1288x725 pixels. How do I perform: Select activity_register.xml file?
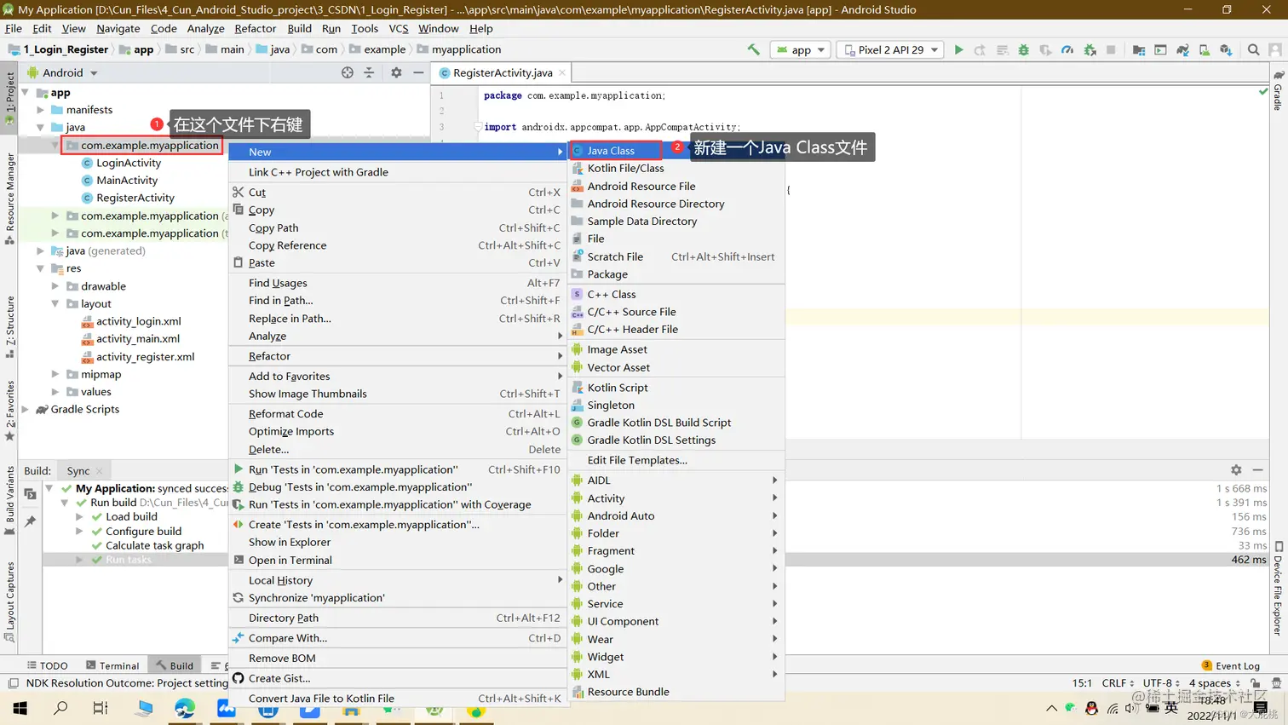pos(145,357)
